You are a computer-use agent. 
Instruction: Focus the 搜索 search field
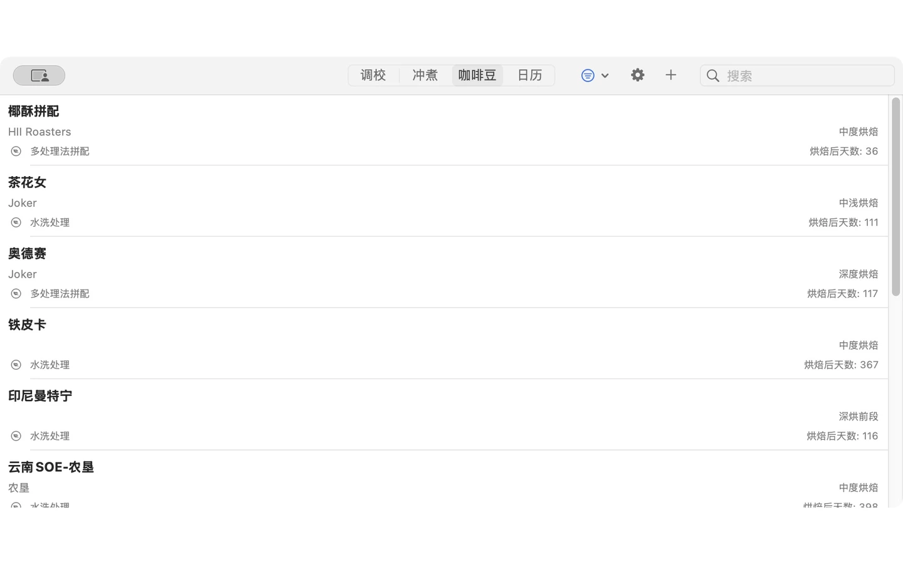[x=797, y=76]
